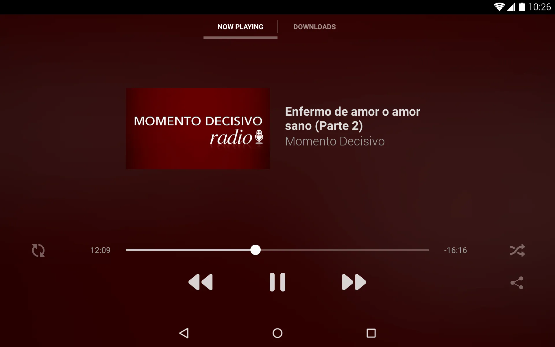Viewport: 555px width, 347px height.
Task: Drag the playback progress slider
Action: 256,250
